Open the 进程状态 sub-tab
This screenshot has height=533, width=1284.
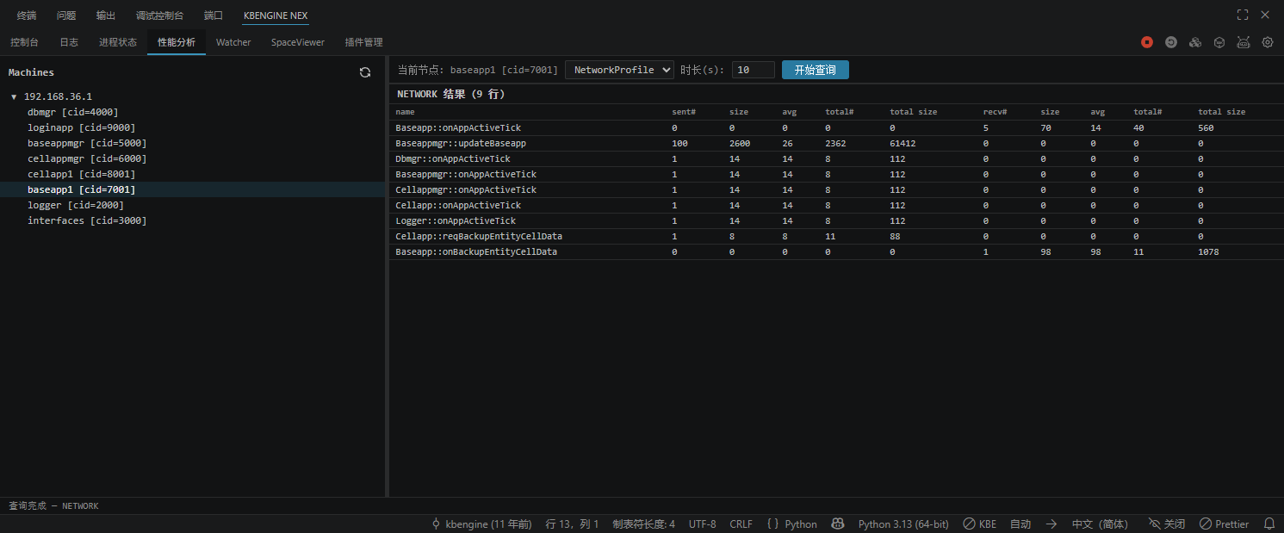click(118, 42)
